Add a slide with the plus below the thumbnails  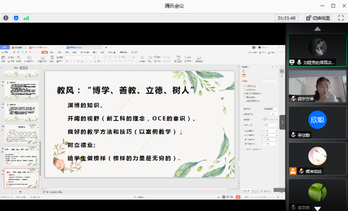click(20, 191)
